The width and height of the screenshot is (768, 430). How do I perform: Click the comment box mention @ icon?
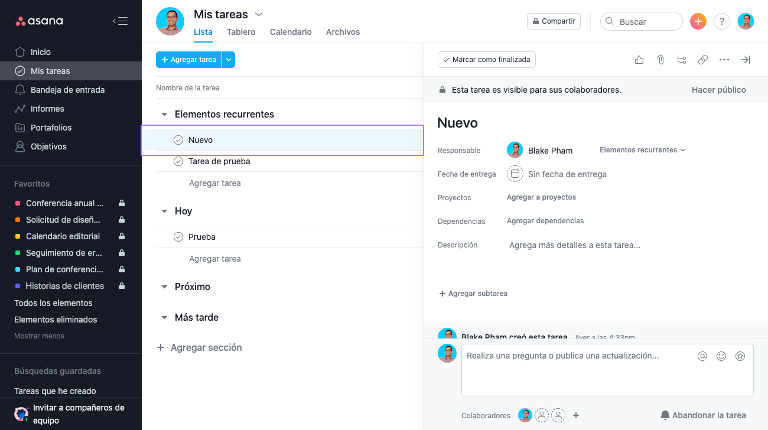702,356
